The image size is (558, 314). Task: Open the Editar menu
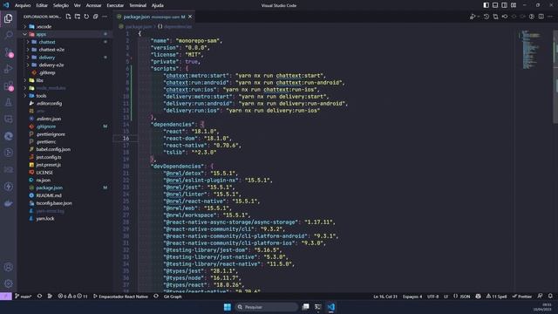42,5
